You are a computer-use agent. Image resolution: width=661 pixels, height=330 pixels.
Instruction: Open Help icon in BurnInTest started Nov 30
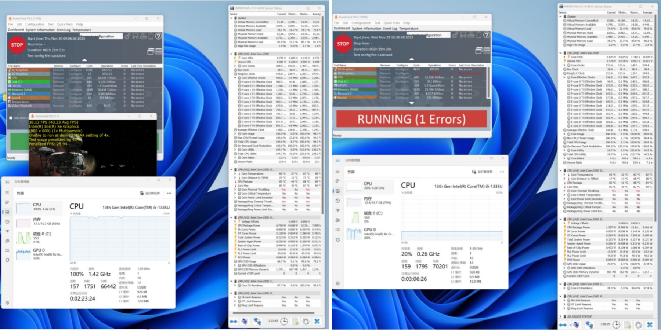[158, 36]
